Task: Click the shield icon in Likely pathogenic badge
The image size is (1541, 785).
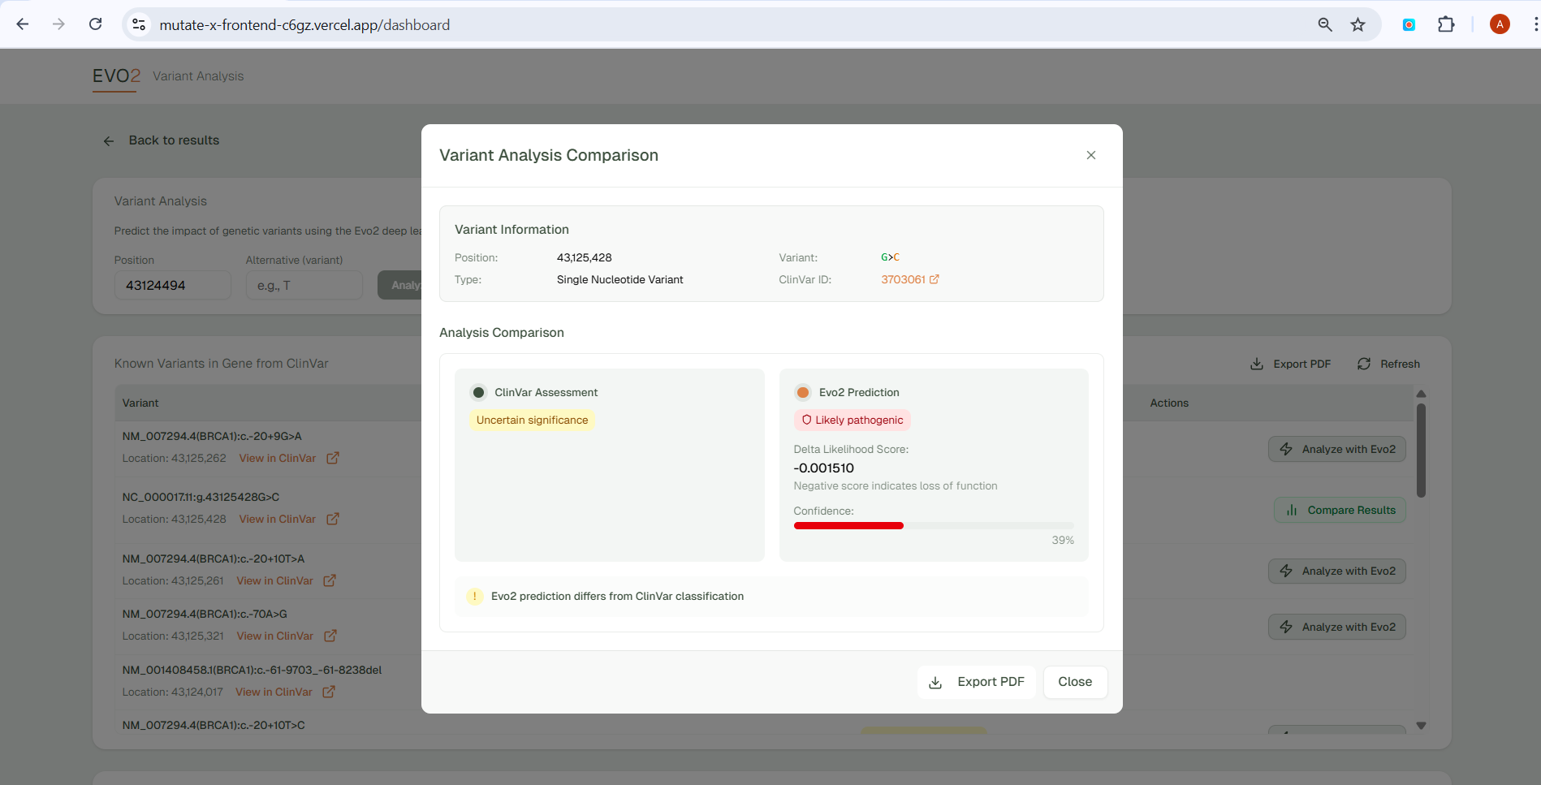Action: click(x=807, y=420)
